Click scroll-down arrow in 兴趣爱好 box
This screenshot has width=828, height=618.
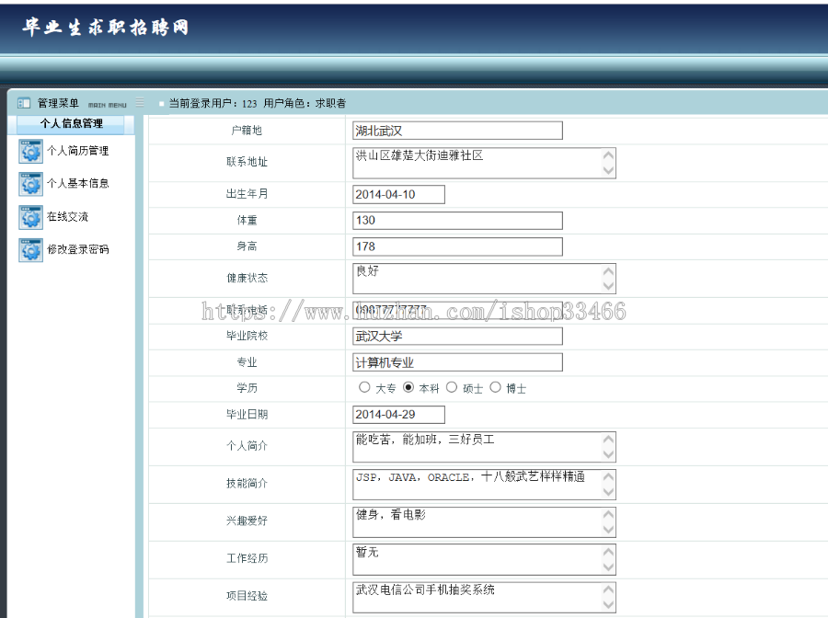(x=608, y=529)
